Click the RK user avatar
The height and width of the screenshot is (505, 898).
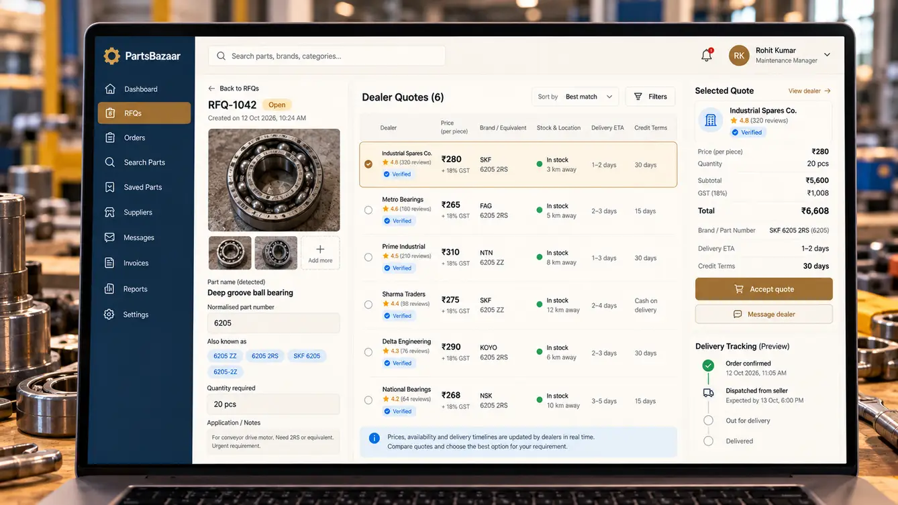click(739, 56)
